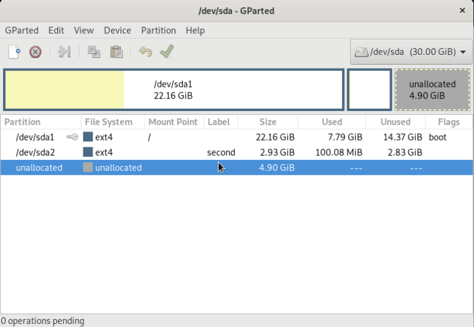Open the Partition menu
474x327 pixels.
click(158, 30)
